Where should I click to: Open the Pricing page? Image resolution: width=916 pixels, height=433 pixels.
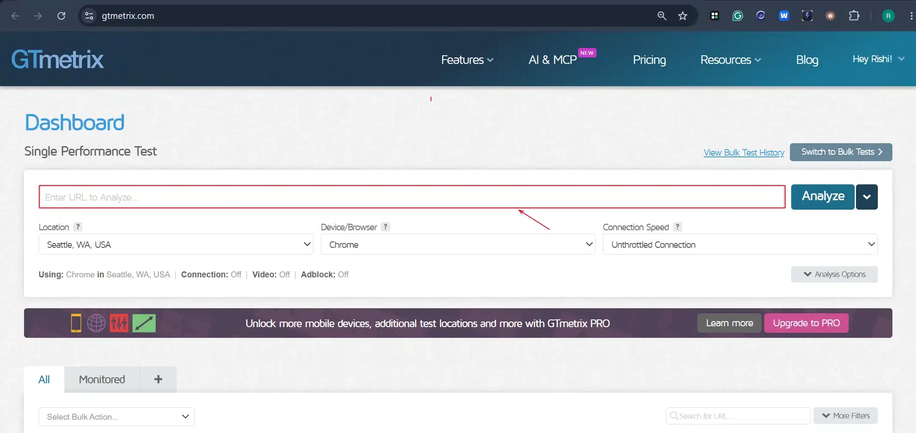[x=649, y=60]
